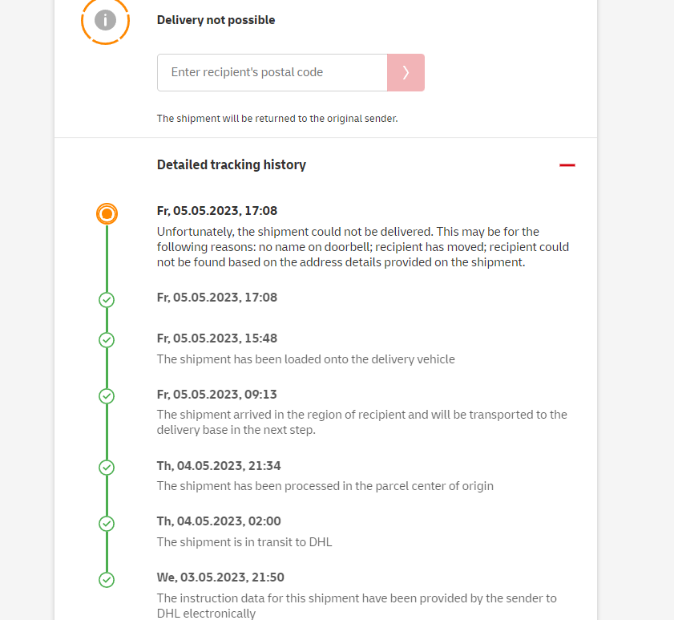Click green checkmark for 09:13 arrival event
The width and height of the screenshot is (674, 620).
point(107,396)
